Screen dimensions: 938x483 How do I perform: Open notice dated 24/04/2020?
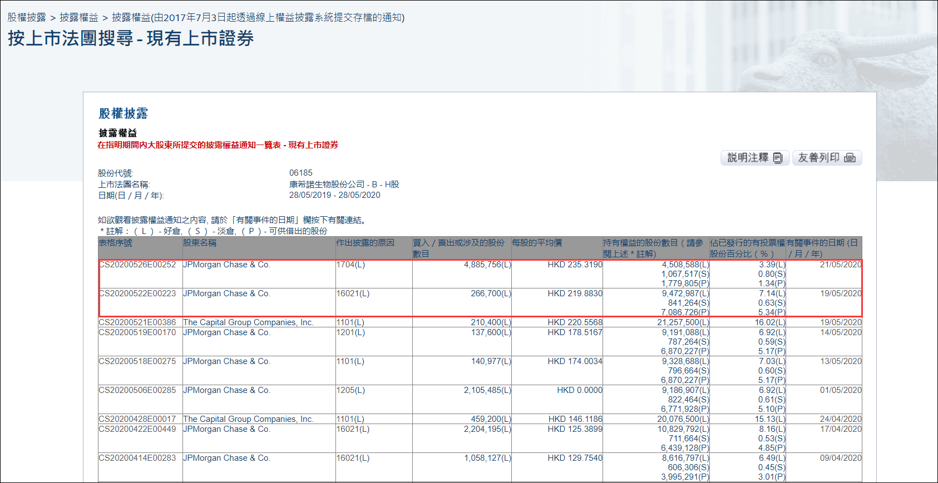tap(841, 419)
